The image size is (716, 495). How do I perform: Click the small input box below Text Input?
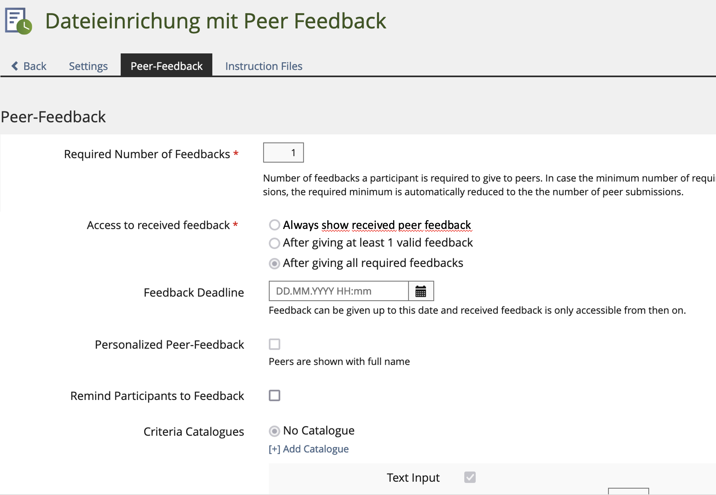(628, 491)
